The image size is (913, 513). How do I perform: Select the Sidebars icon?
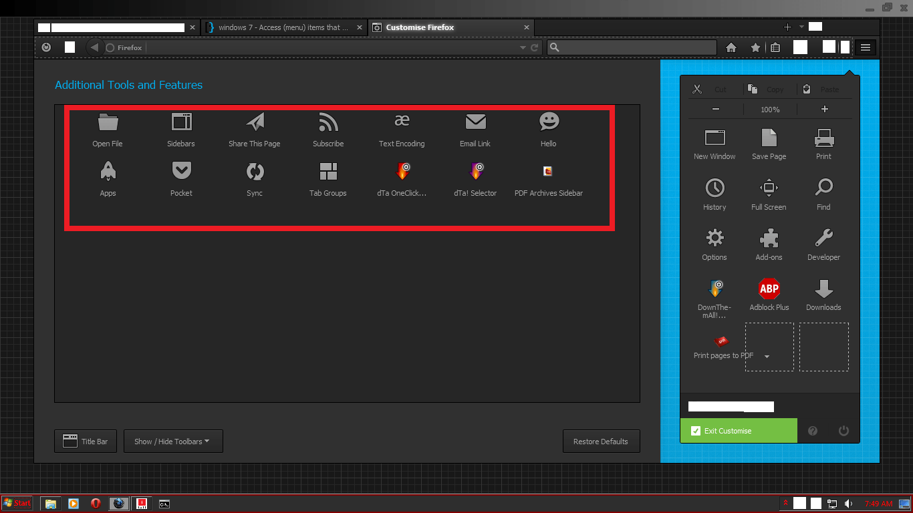(181, 122)
